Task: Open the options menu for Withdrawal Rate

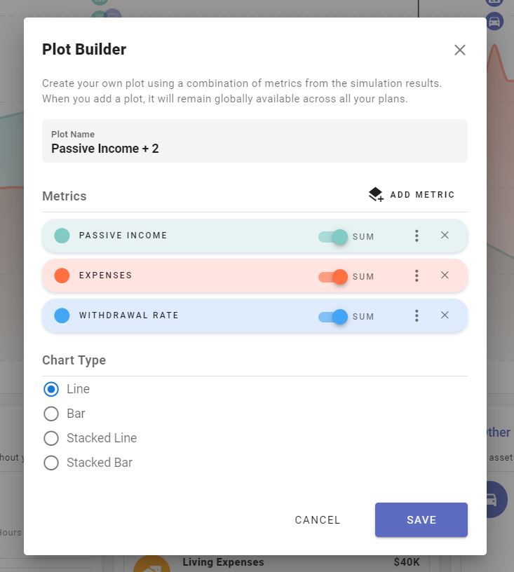Action: 417,315
